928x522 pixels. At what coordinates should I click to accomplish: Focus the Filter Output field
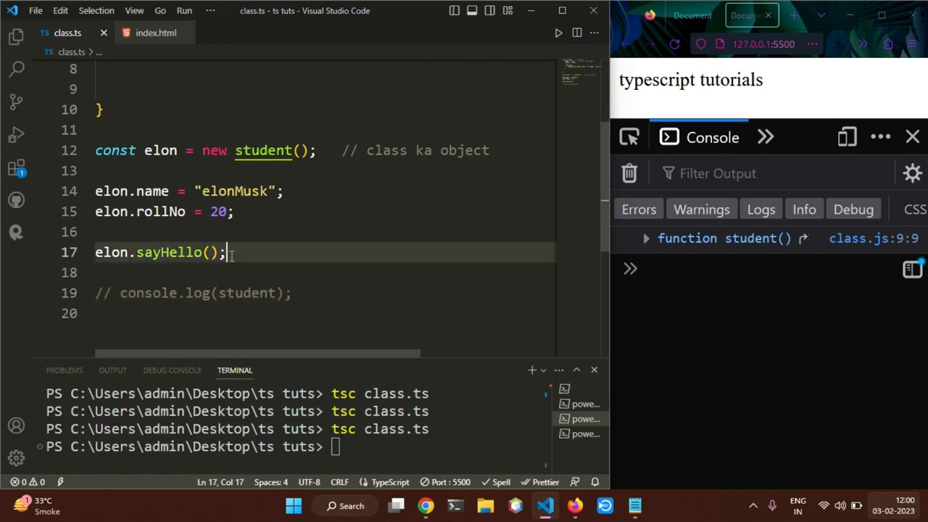[776, 173]
